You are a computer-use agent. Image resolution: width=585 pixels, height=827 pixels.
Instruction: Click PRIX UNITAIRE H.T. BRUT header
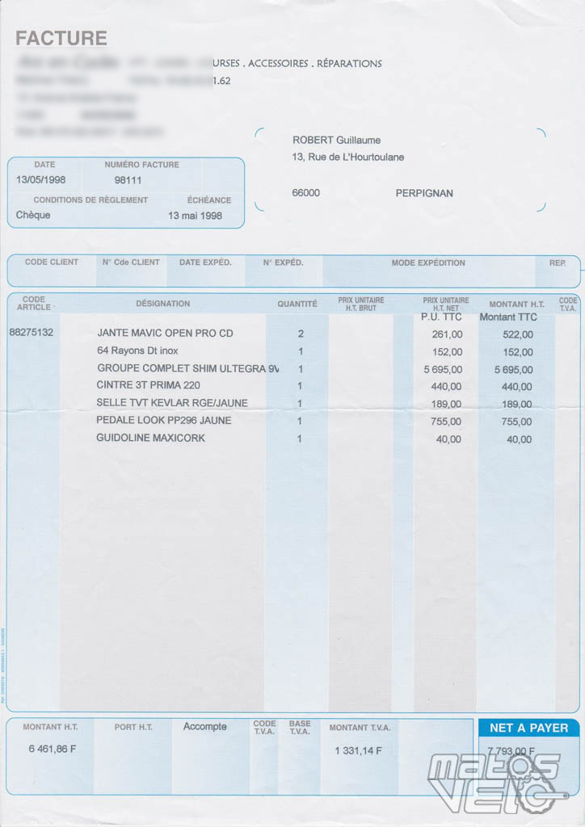click(x=361, y=304)
